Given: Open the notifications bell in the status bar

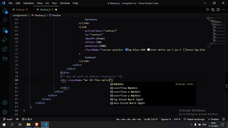Looking at the screenshot, I should tap(223, 119).
